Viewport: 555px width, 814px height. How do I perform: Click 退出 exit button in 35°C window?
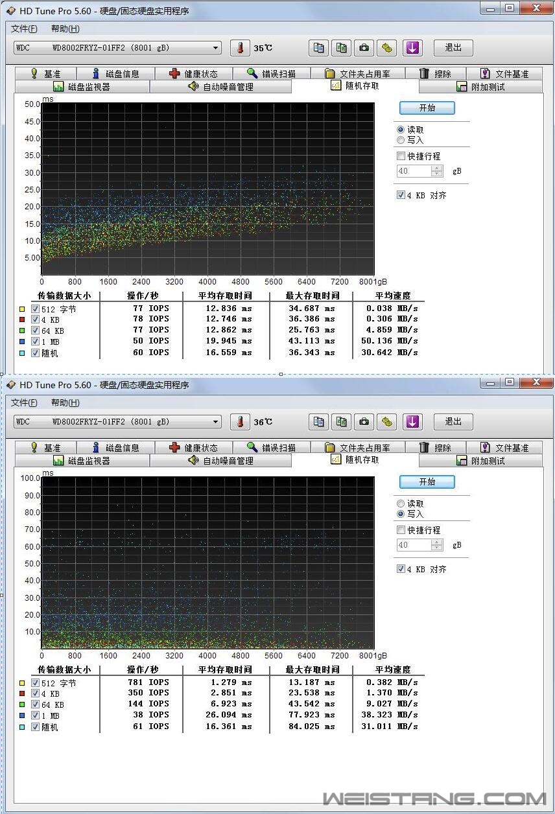tap(453, 48)
